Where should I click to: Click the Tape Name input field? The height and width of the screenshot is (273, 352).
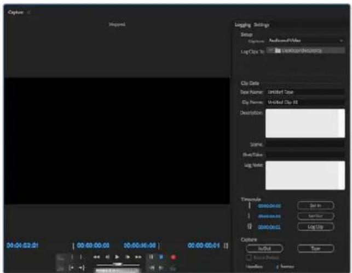[x=305, y=92]
